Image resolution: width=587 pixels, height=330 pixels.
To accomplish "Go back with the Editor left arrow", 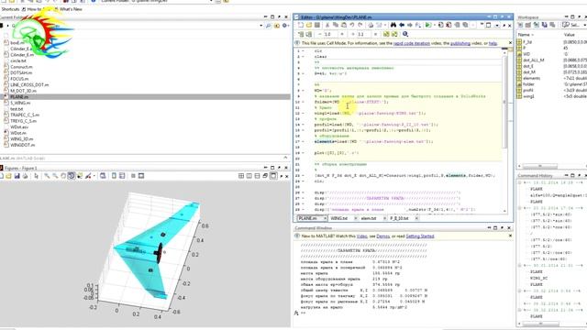I will coord(402,25).
